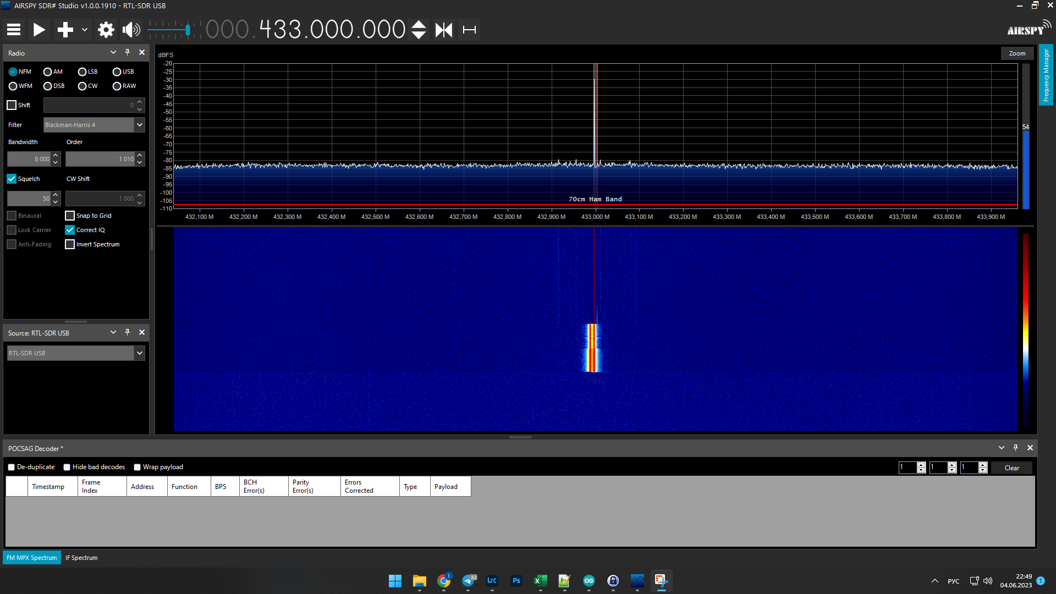Collapse the POCSAG Decoder panel chevron
Viewport: 1056px width, 594px height.
1002,448
